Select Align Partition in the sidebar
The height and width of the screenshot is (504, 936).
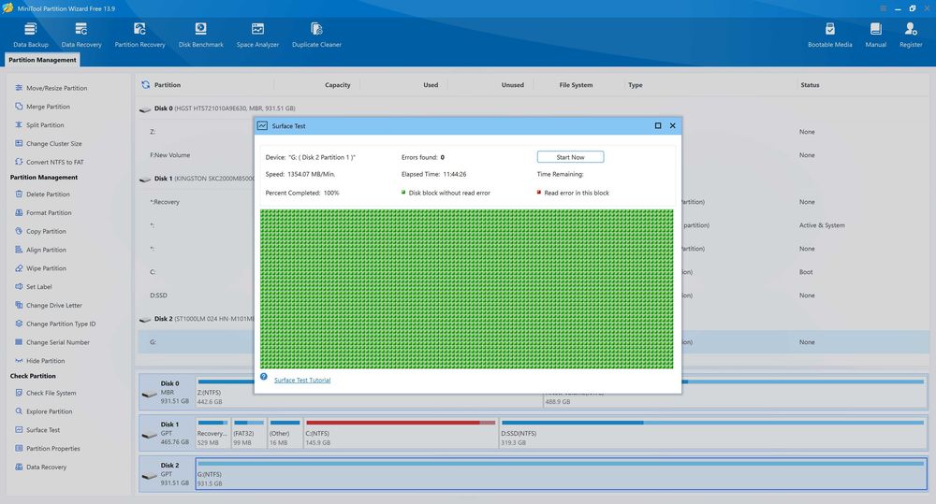pyautogui.click(x=40, y=250)
